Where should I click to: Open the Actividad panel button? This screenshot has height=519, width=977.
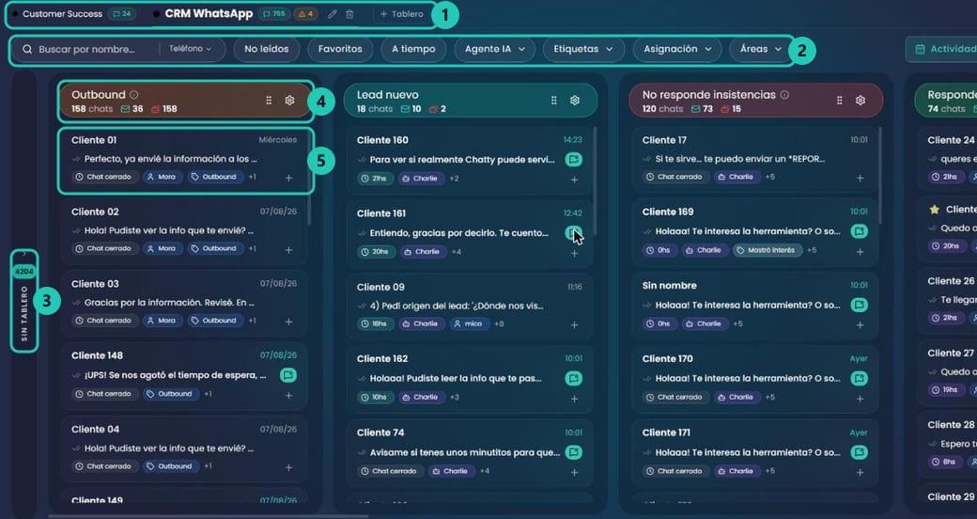click(942, 49)
